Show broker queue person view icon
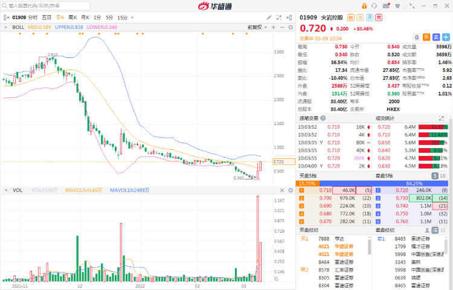 click(x=427, y=230)
